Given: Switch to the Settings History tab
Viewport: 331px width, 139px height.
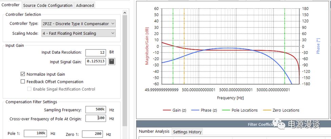Looking at the screenshot, I should 187,132.
